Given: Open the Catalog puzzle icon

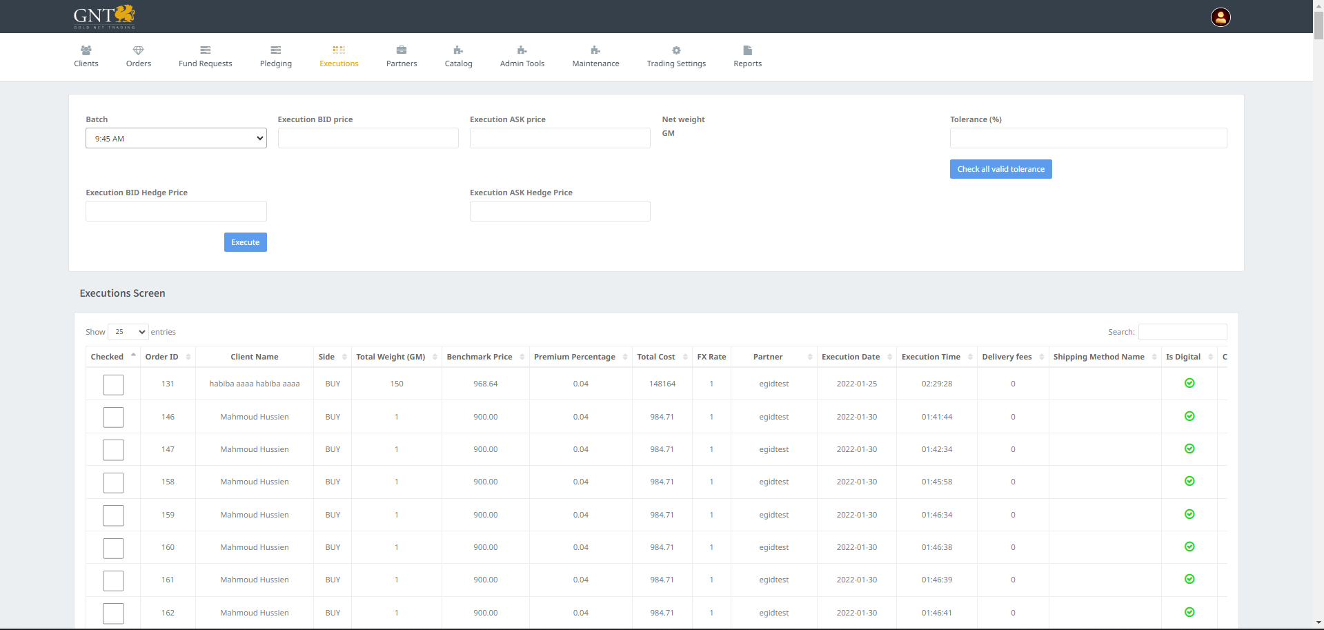Looking at the screenshot, I should (458, 50).
